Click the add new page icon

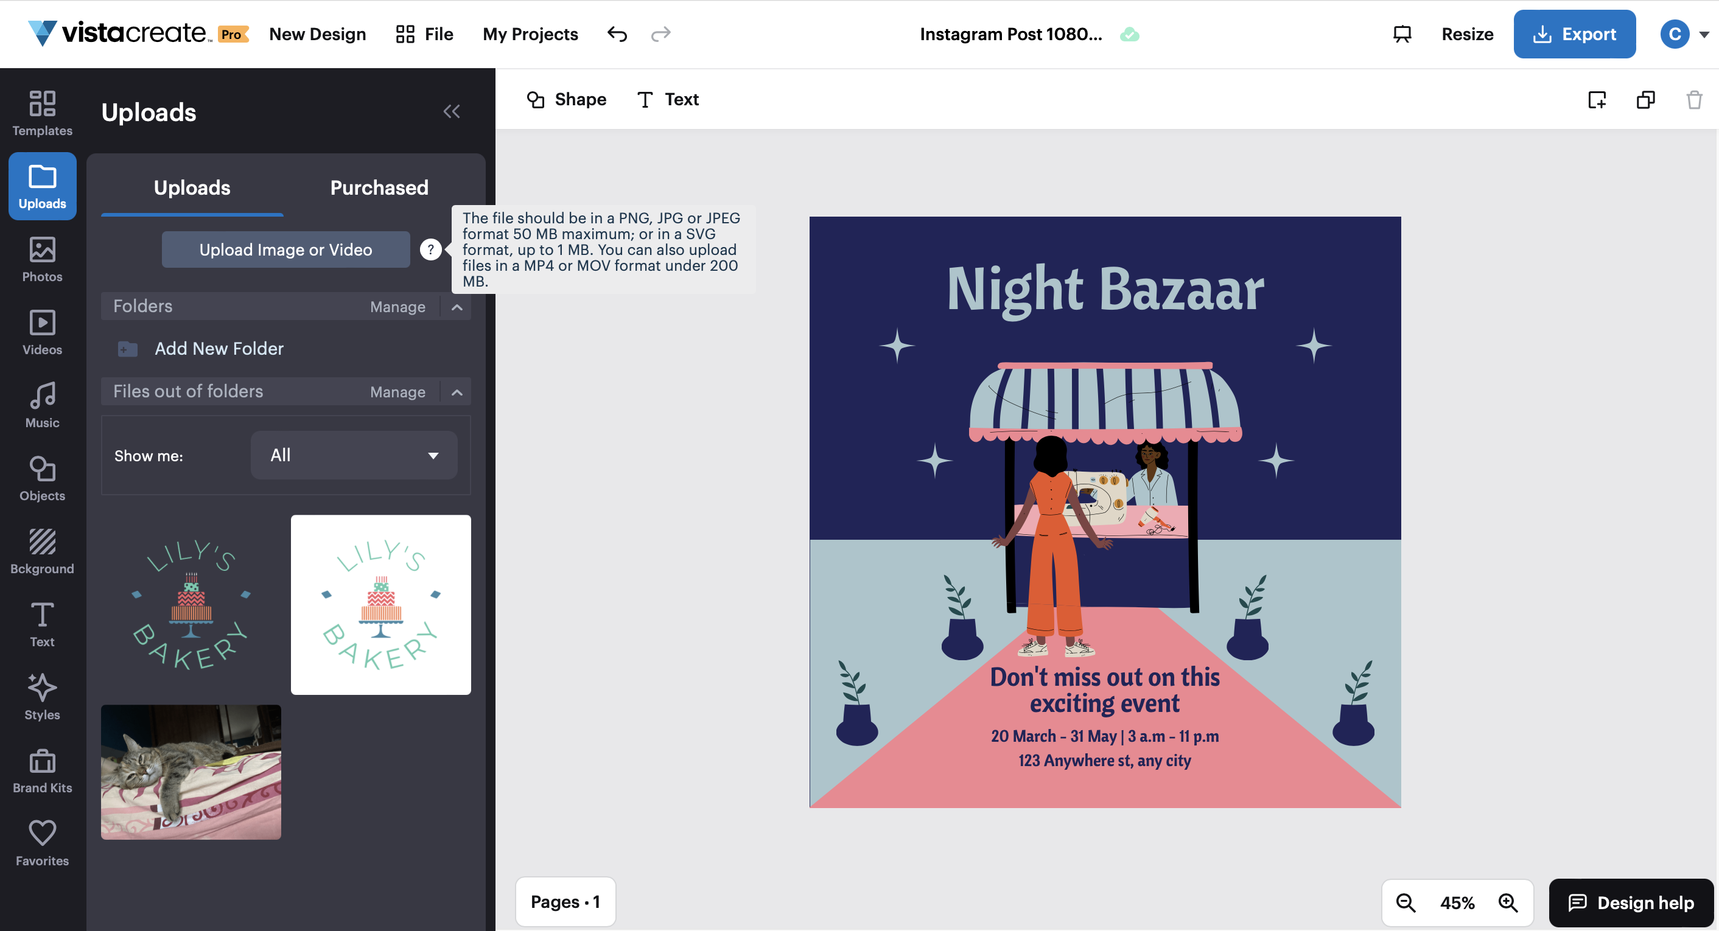[x=1597, y=100]
